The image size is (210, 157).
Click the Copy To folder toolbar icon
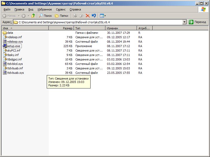[81, 16]
